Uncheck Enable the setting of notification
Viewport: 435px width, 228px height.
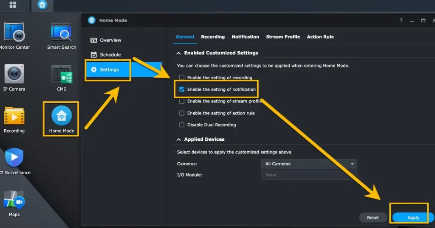182,89
